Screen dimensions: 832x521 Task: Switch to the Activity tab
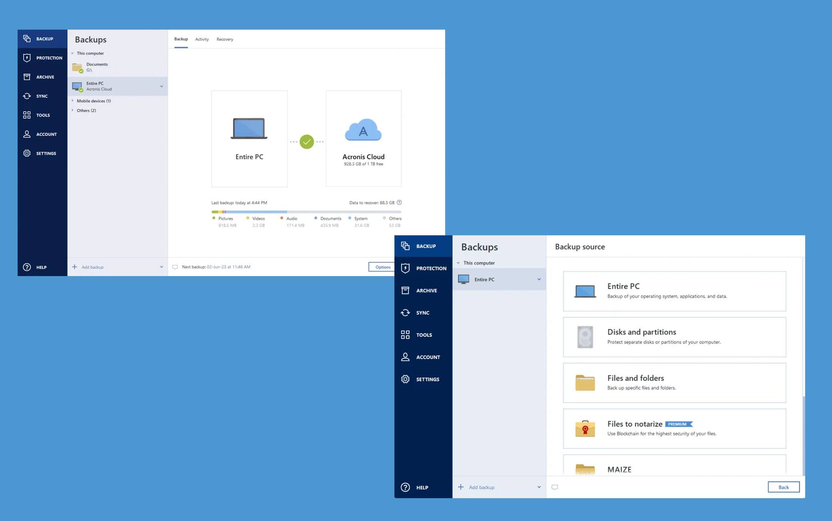[202, 38]
